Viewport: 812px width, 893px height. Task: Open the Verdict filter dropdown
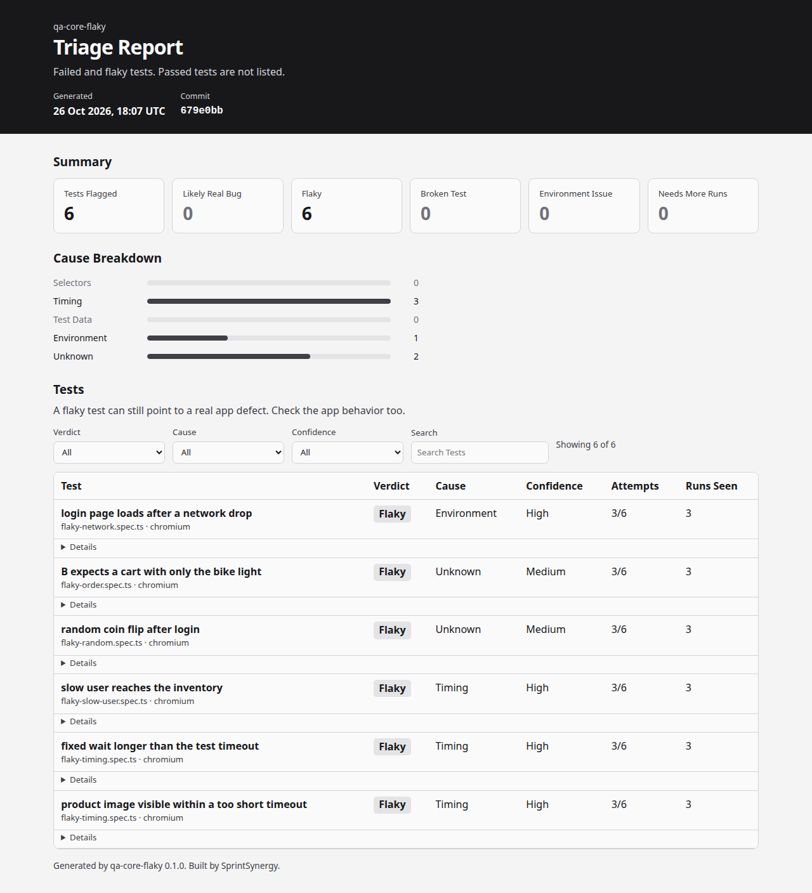(109, 452)
